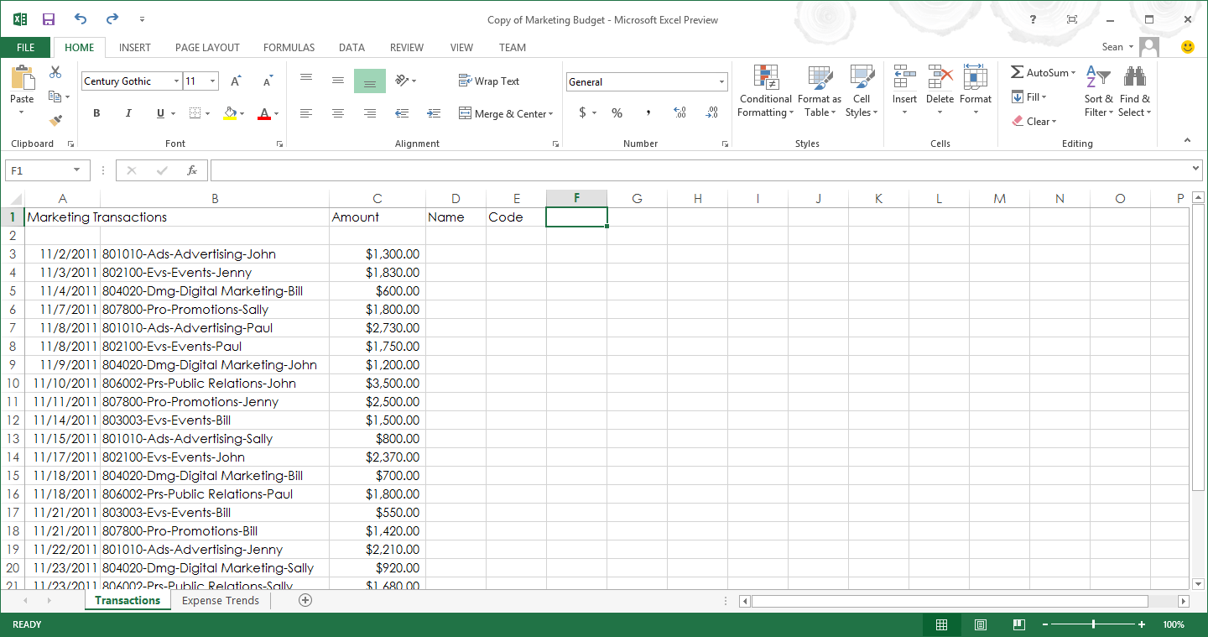
Task: Apply the Percent Style number format
Action: click(617, 112)
